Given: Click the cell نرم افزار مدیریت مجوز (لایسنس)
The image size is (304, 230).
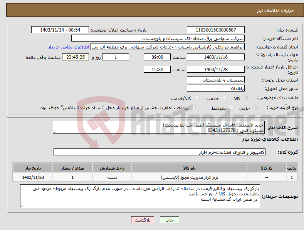Looking at the screenshot, I should point(189,177).
